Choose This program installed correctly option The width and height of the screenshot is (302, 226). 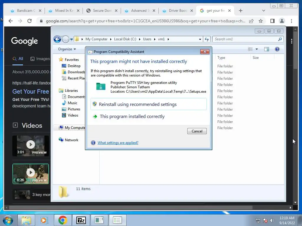149,117
